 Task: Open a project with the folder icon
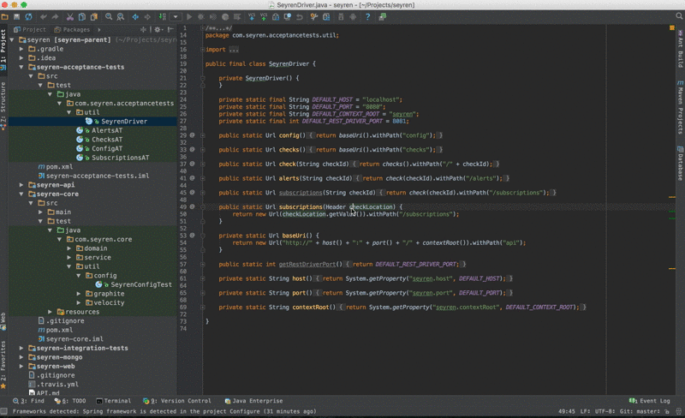[x=5, y=16]
